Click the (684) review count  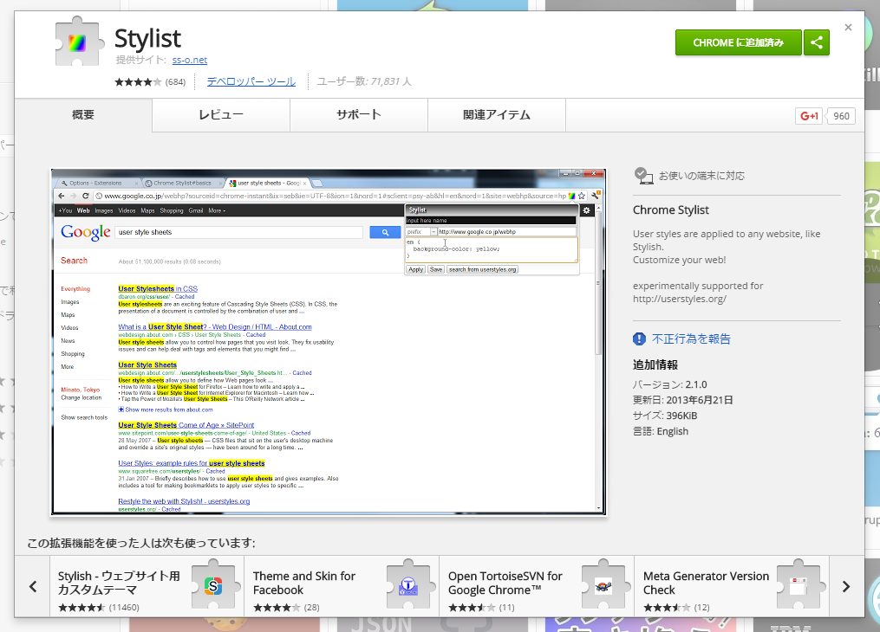tap(175, 81)
